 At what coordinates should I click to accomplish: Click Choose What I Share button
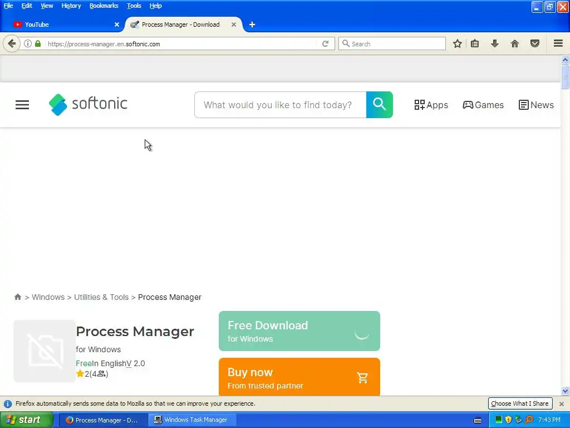[x=520, y=403]
